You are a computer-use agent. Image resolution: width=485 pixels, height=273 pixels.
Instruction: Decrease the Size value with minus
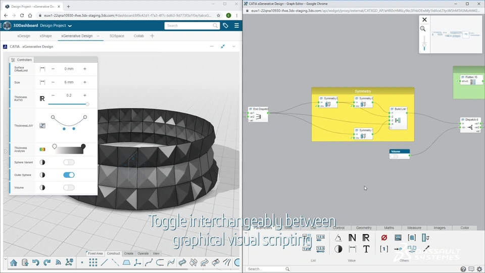tap(53, 82)
